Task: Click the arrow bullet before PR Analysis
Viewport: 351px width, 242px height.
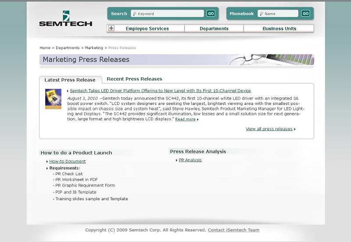Action: click(x=177, y=160)
